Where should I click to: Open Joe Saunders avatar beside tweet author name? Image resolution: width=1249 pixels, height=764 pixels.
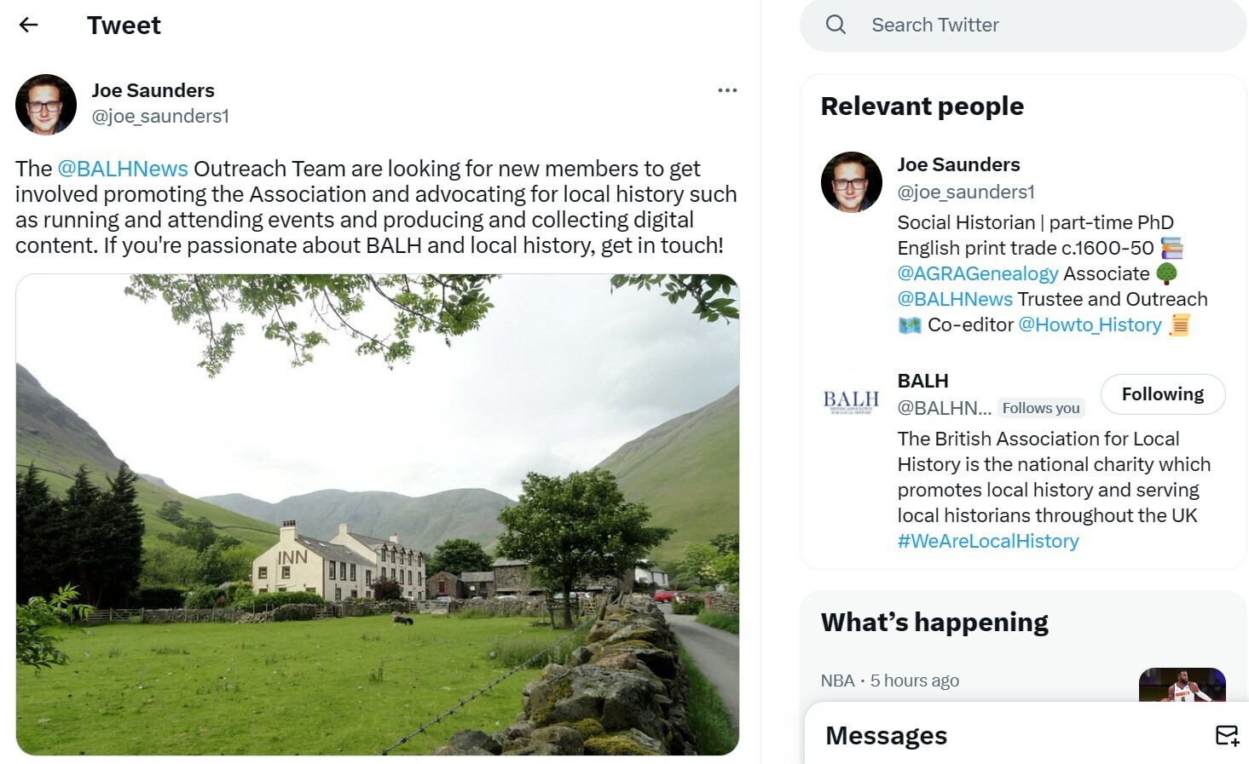tap(46, 105)
